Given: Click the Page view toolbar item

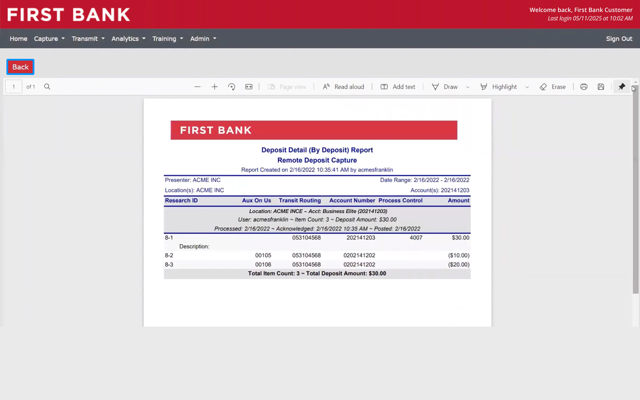Looking at the screenshot, I should coord(287,87).
